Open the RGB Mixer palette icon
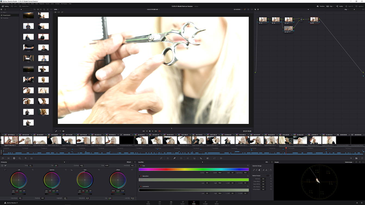This screenshot has width=365, height=205. [26, 158]
